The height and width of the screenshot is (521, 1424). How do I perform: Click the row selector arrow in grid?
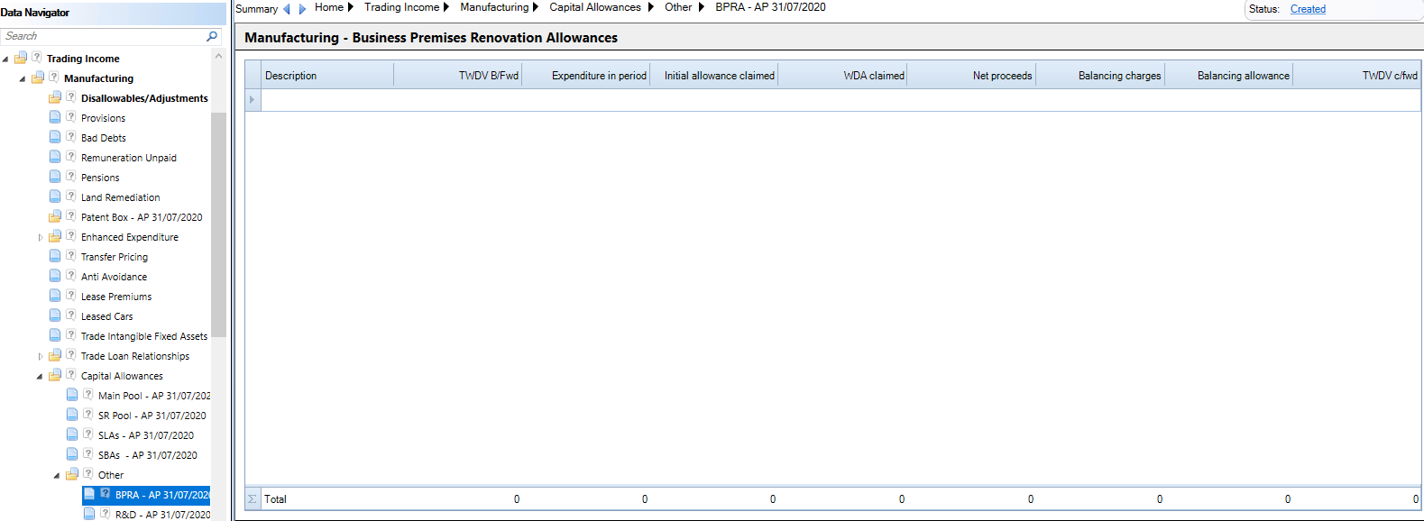point(253,99)
